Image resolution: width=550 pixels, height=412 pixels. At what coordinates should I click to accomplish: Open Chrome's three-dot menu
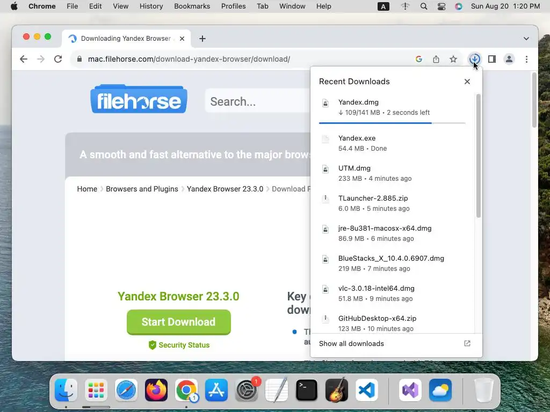pos(526,59)
